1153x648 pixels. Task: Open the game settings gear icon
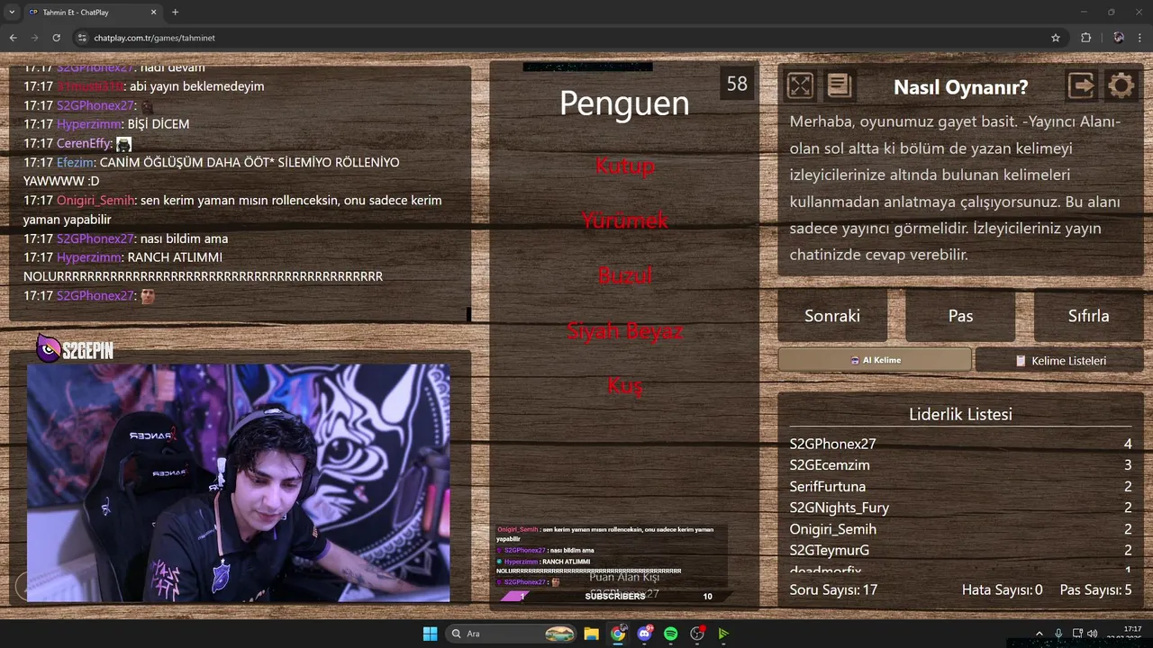point(1121,85)
